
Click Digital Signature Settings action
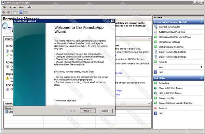tap(171, 47)
